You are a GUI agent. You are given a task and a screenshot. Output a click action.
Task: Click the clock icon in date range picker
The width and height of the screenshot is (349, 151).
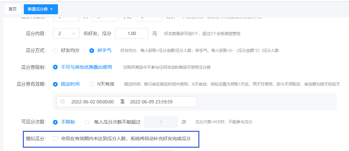pos(62,102)
